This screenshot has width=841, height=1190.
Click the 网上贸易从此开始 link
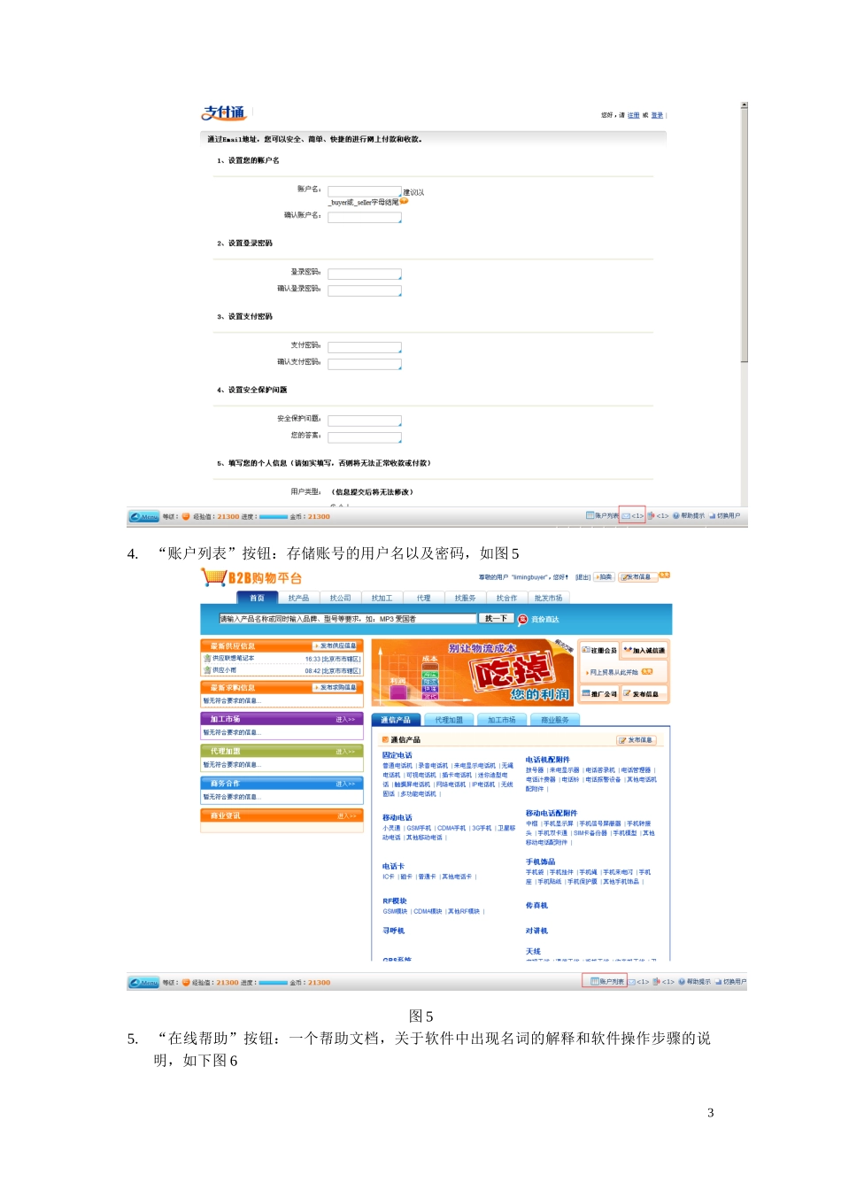[x=613, y=672]
